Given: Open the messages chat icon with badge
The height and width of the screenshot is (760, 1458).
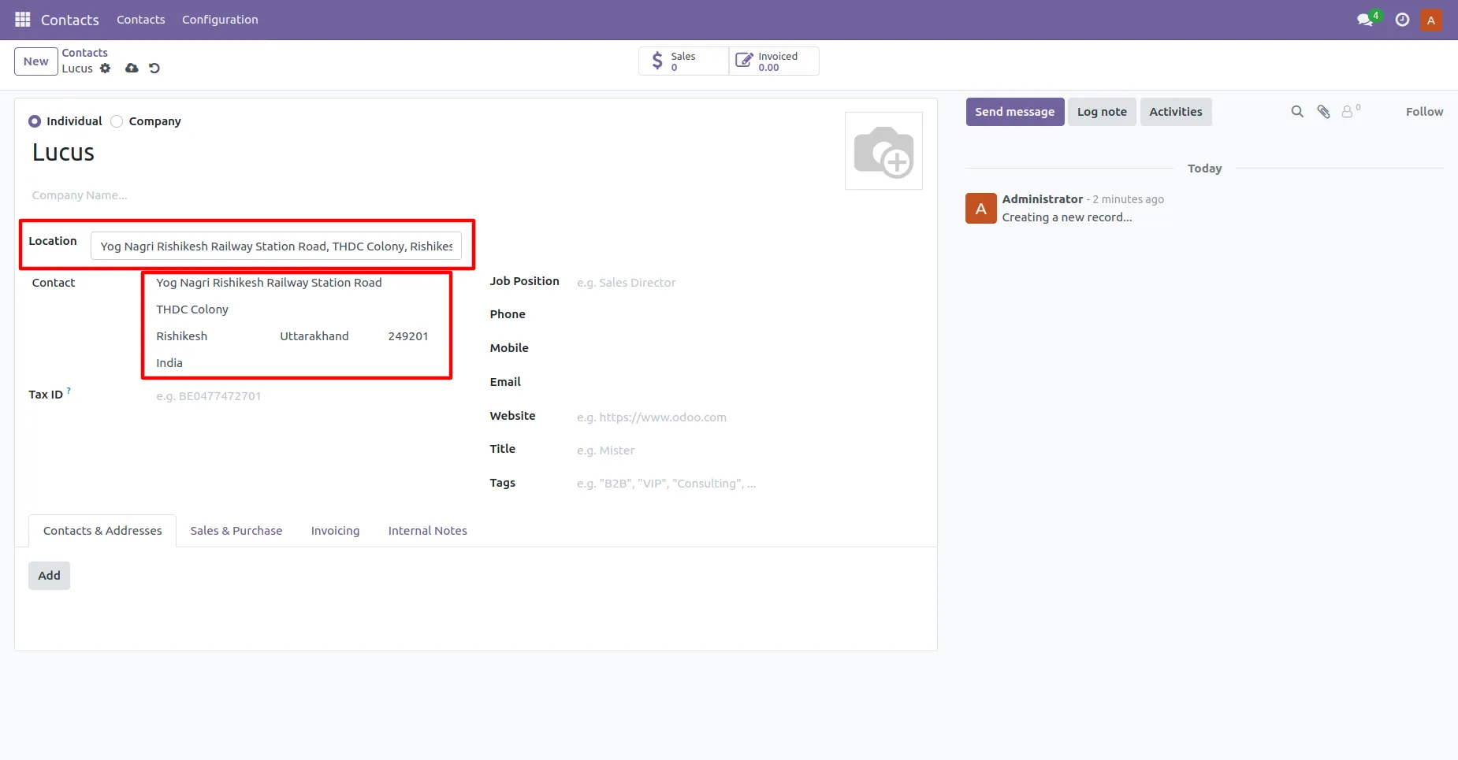Looking at the screenshot, I should pos(1366,20).
